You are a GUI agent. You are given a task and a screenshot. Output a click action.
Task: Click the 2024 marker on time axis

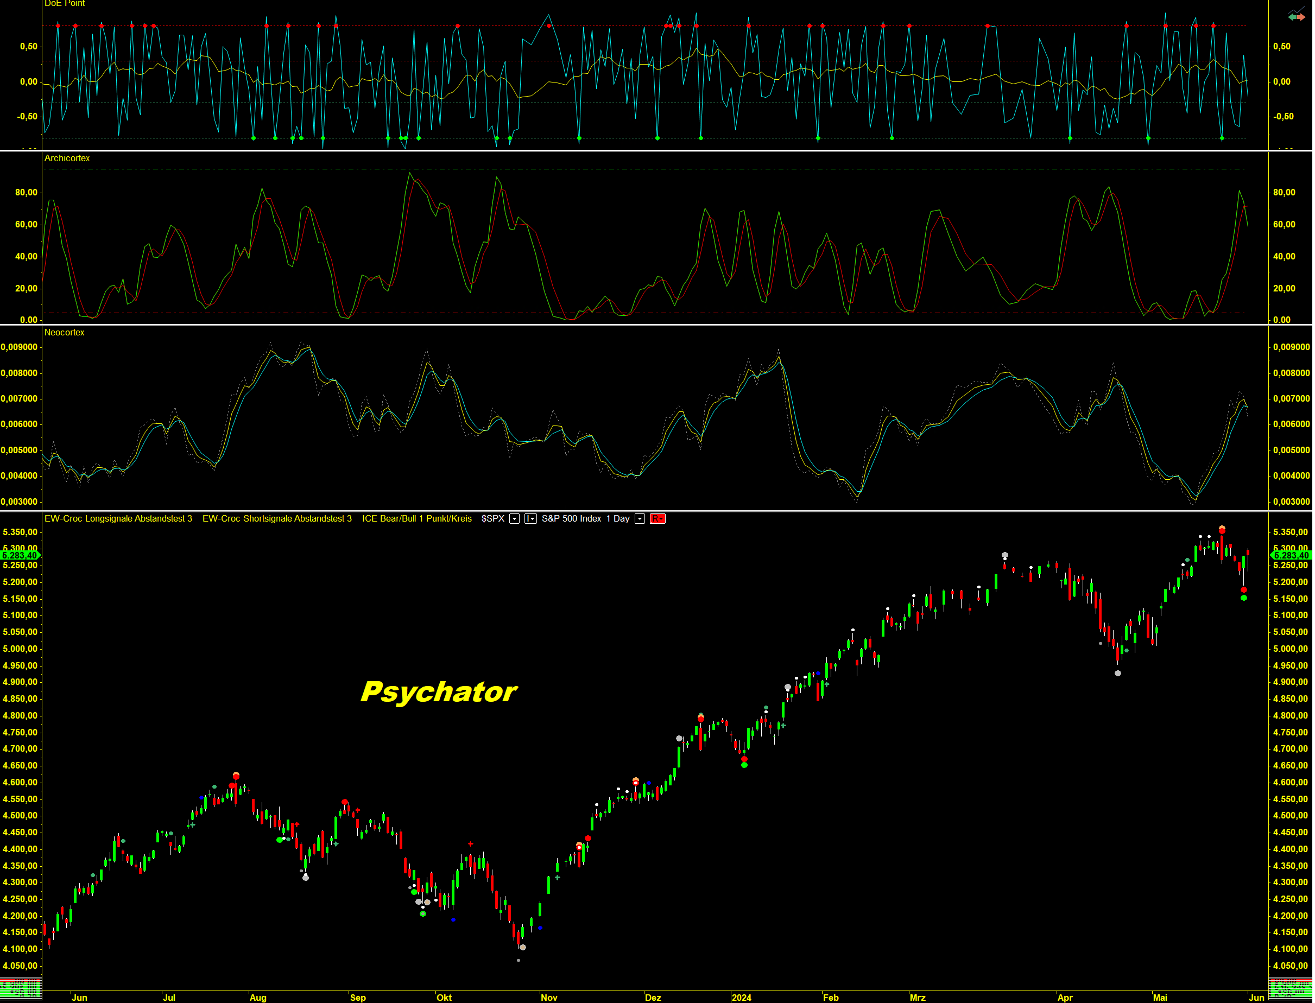tap(742, 998)
